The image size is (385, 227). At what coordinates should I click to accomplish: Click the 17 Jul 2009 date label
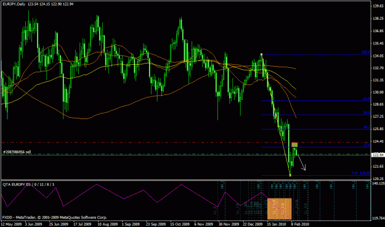[82, 225]
